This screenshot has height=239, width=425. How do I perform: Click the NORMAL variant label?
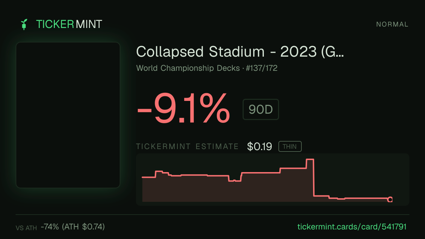392,24
